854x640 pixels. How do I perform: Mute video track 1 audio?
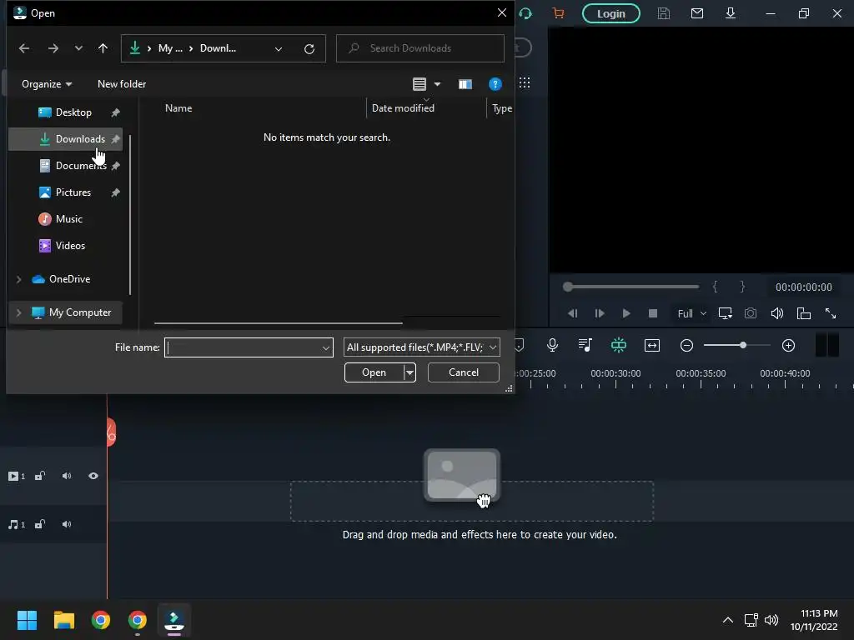67,476
